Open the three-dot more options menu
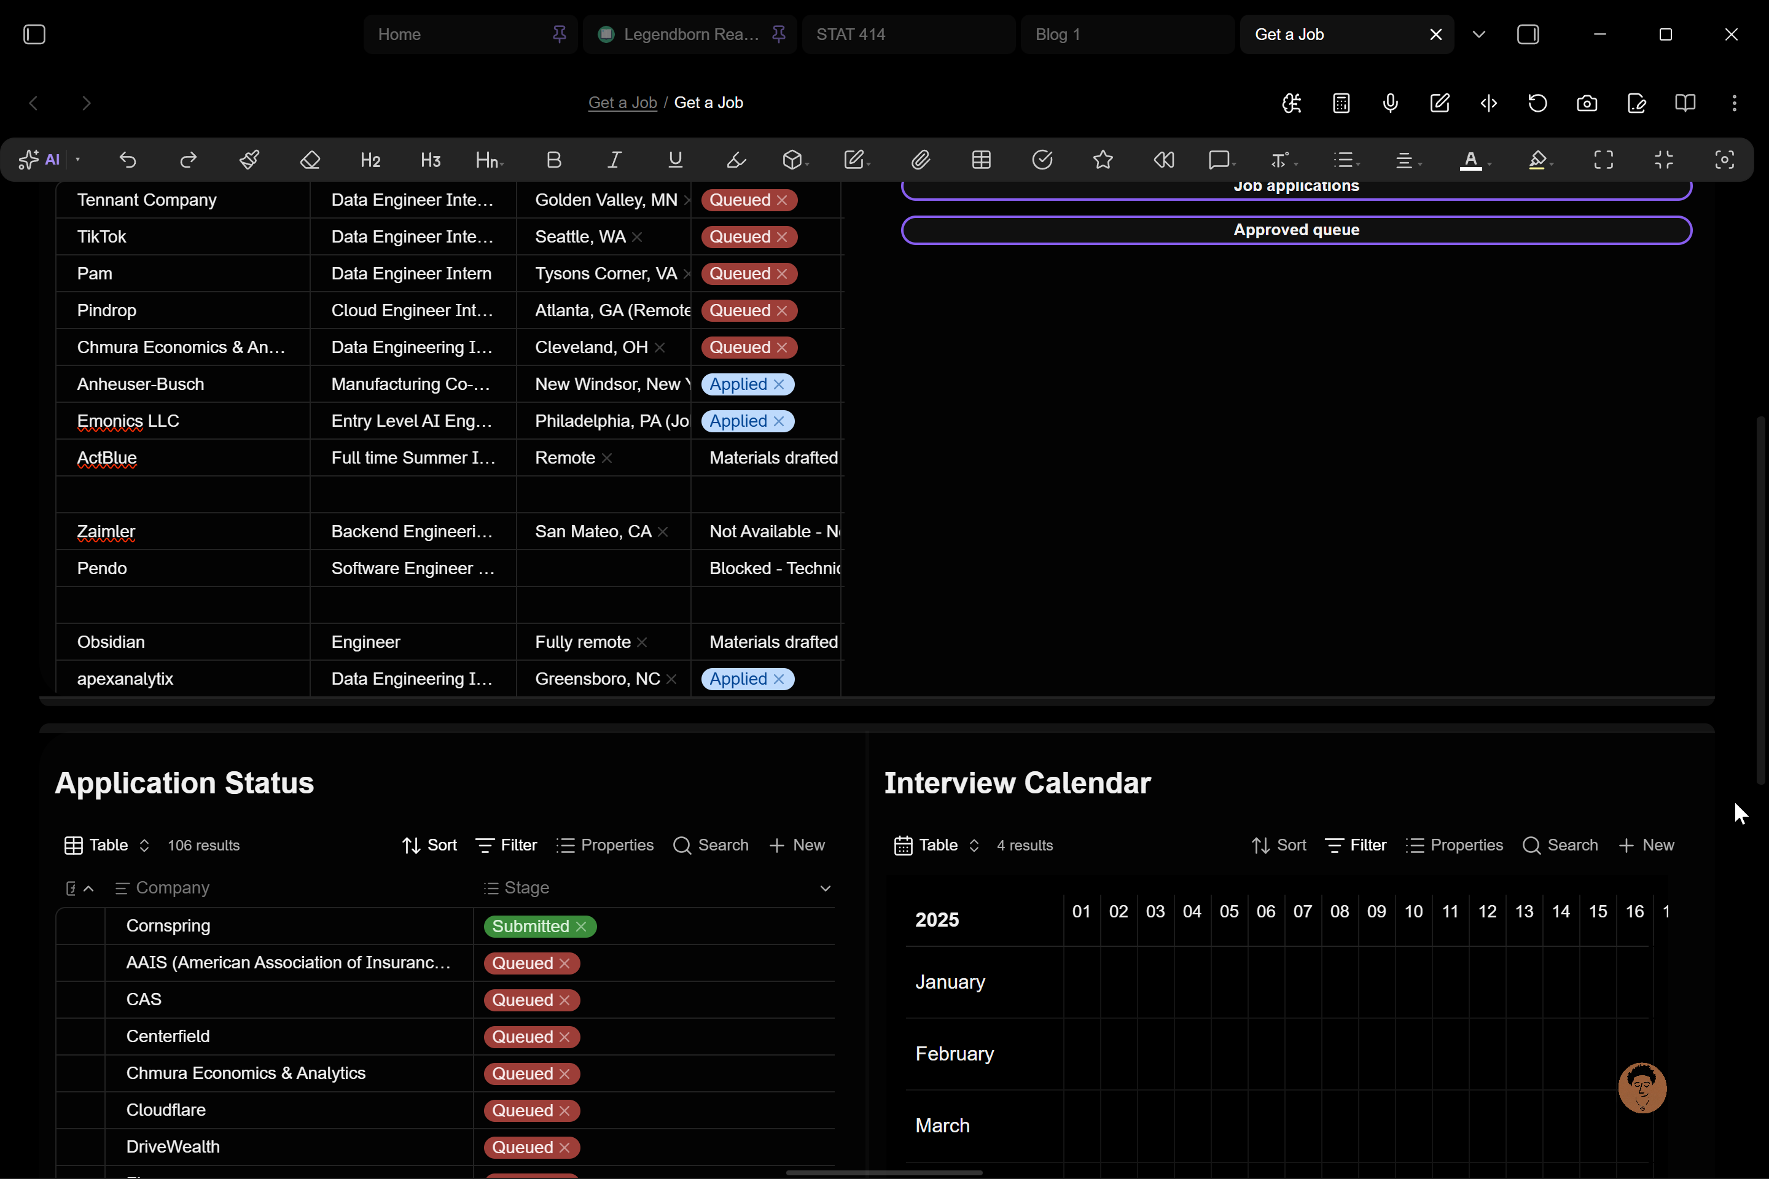Viewport: 1769px width, 1179px height. pyautogui.click(x=1735, y=103)
